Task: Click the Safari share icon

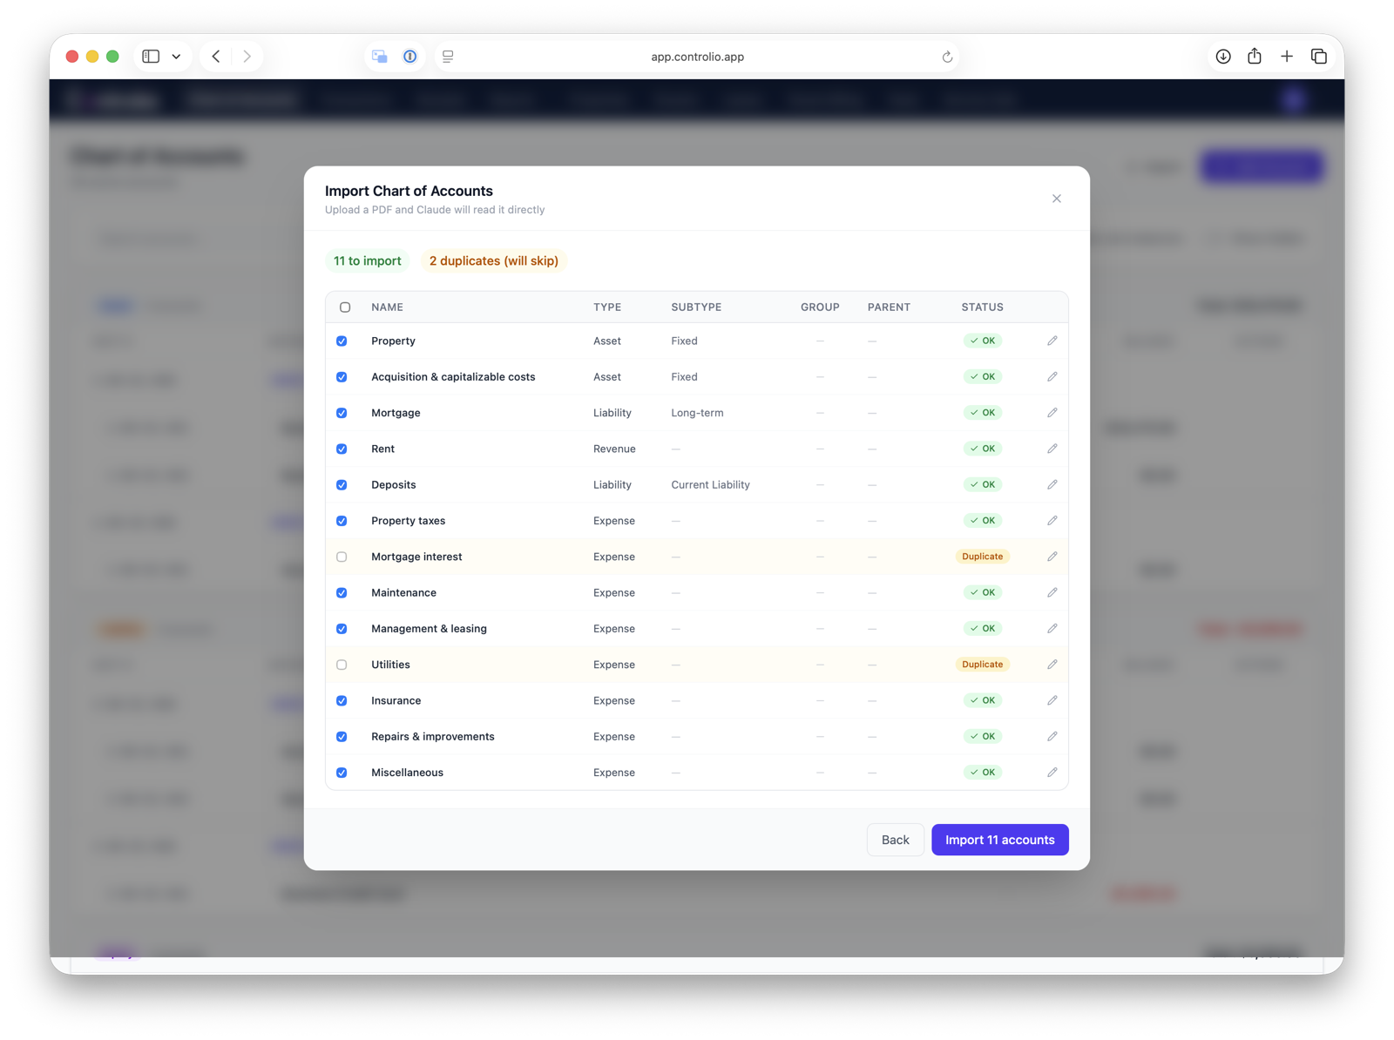Action: [x=1255, y=56]
